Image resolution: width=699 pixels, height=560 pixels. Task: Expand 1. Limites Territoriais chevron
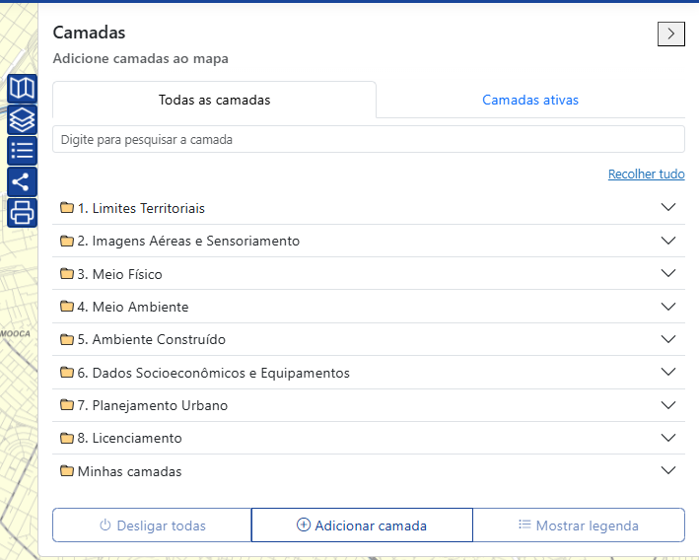click(x=667, y=207)
